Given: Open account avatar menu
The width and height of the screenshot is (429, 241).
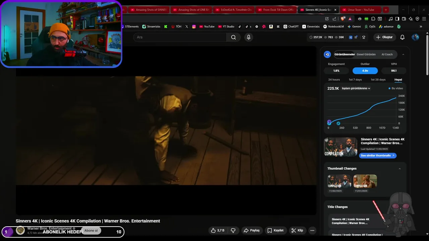Looking at the screenshot, I should tap(415, 37).
